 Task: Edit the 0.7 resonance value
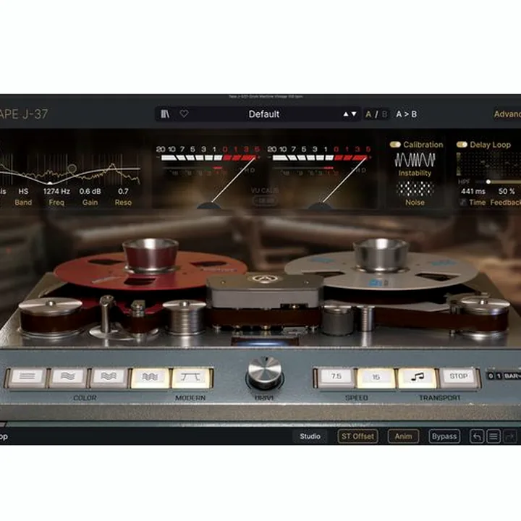point(123,191)
